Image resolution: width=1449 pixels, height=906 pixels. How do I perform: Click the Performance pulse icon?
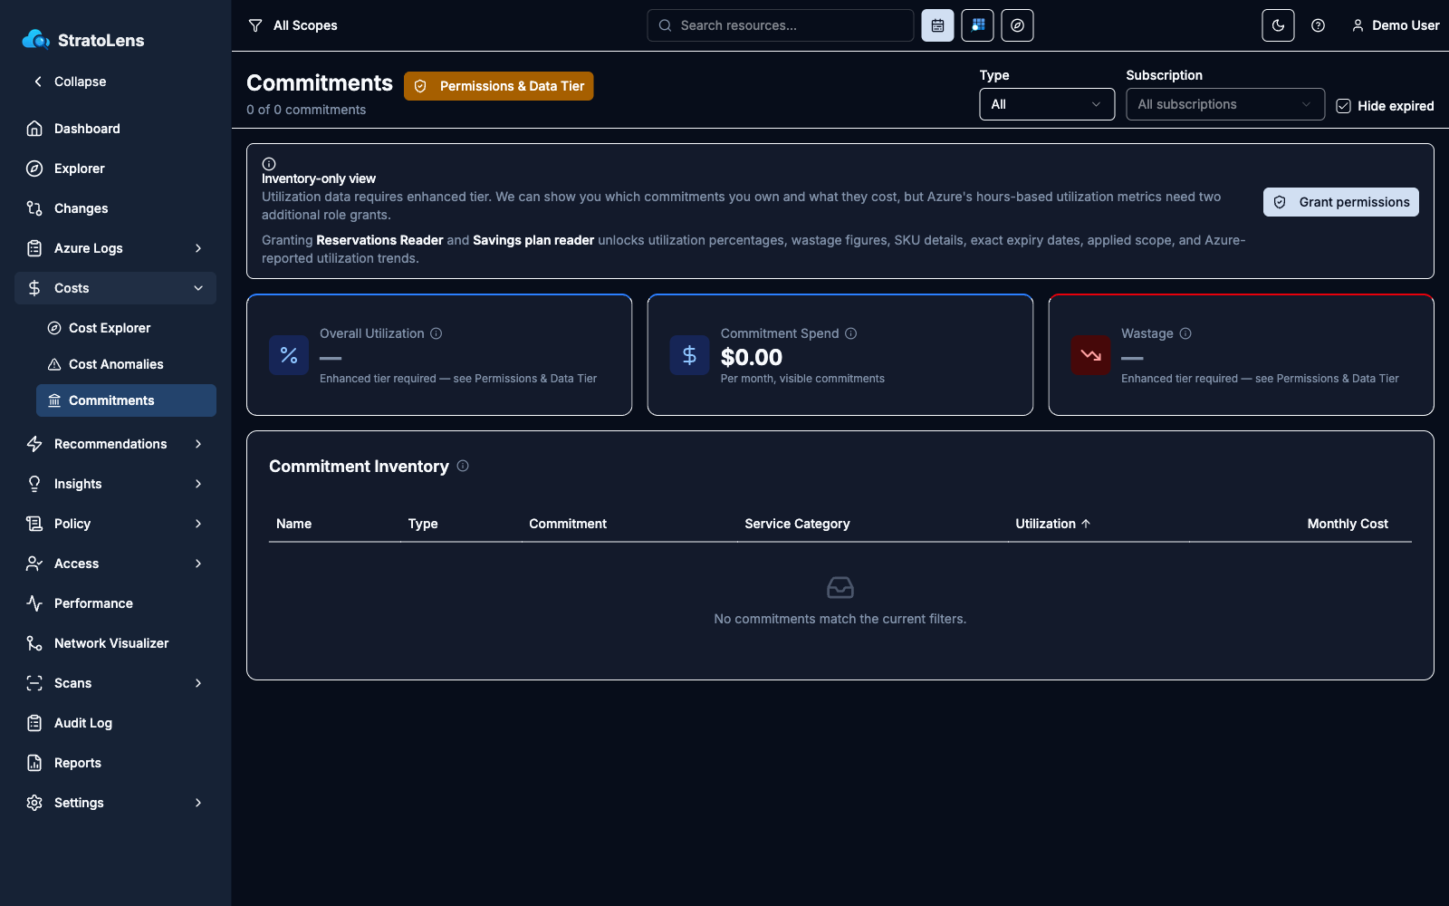pyautogui.click(x=34, y=603)
